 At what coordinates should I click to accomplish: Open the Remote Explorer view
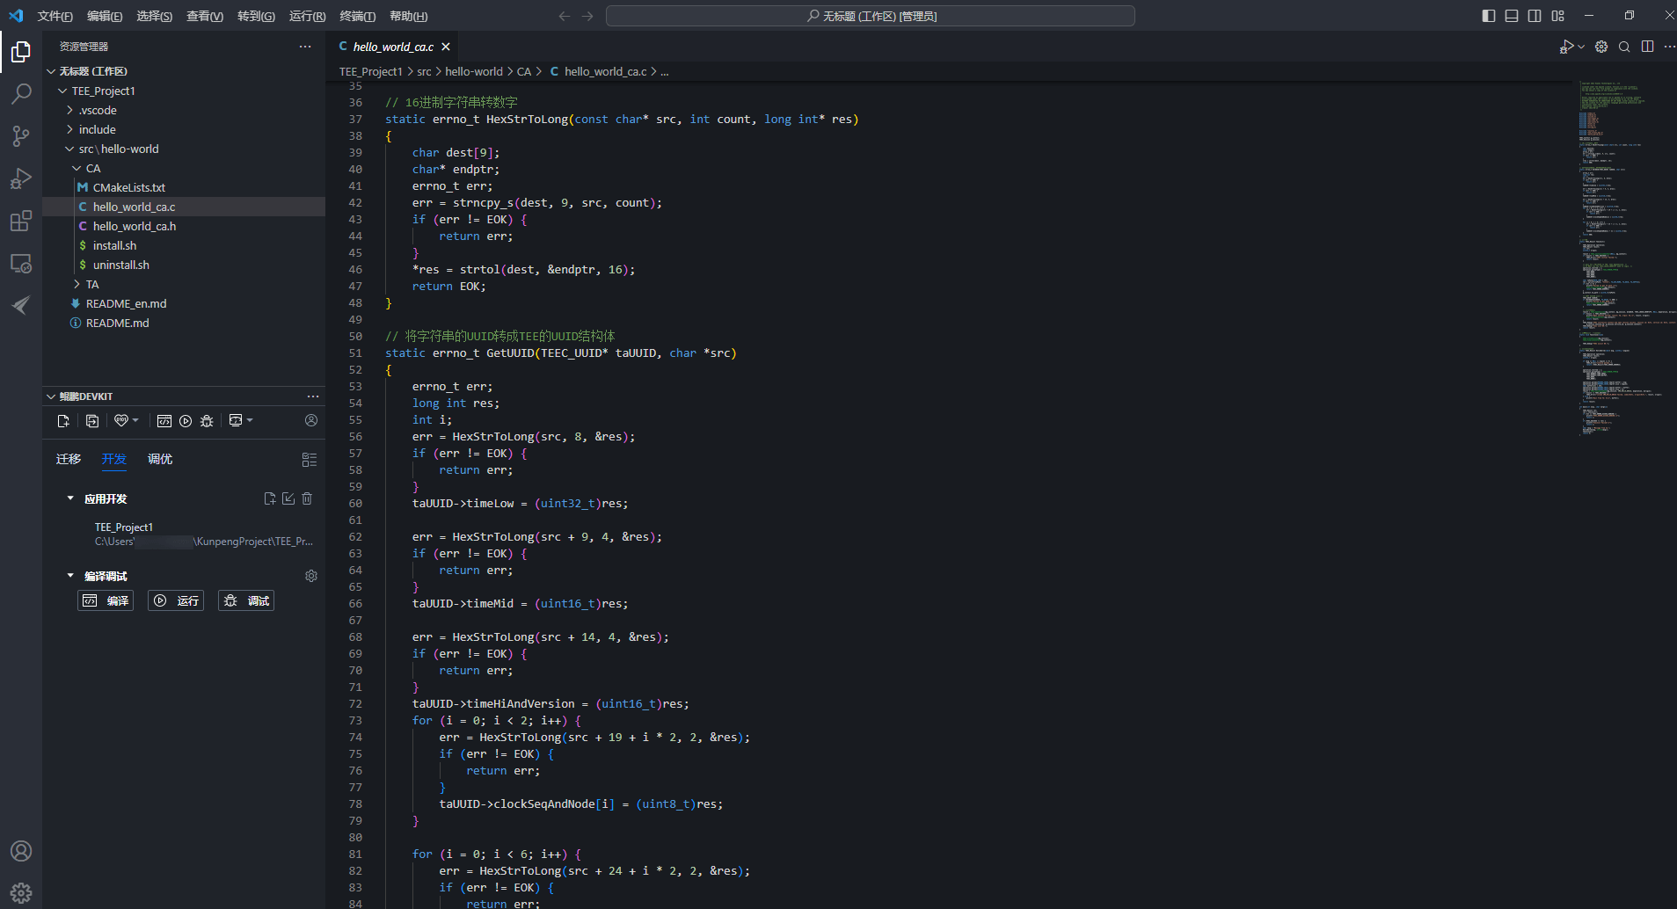21,263
